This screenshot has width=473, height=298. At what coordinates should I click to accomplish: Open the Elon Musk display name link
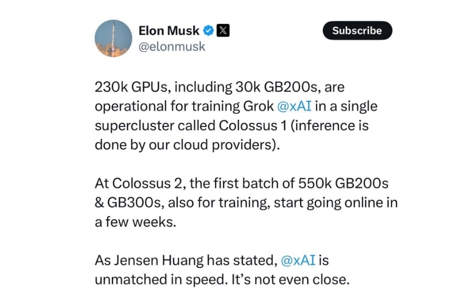pos(169,31)
